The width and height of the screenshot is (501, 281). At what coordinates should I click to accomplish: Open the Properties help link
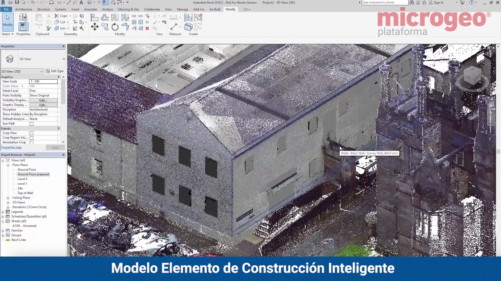coord(11,147)
